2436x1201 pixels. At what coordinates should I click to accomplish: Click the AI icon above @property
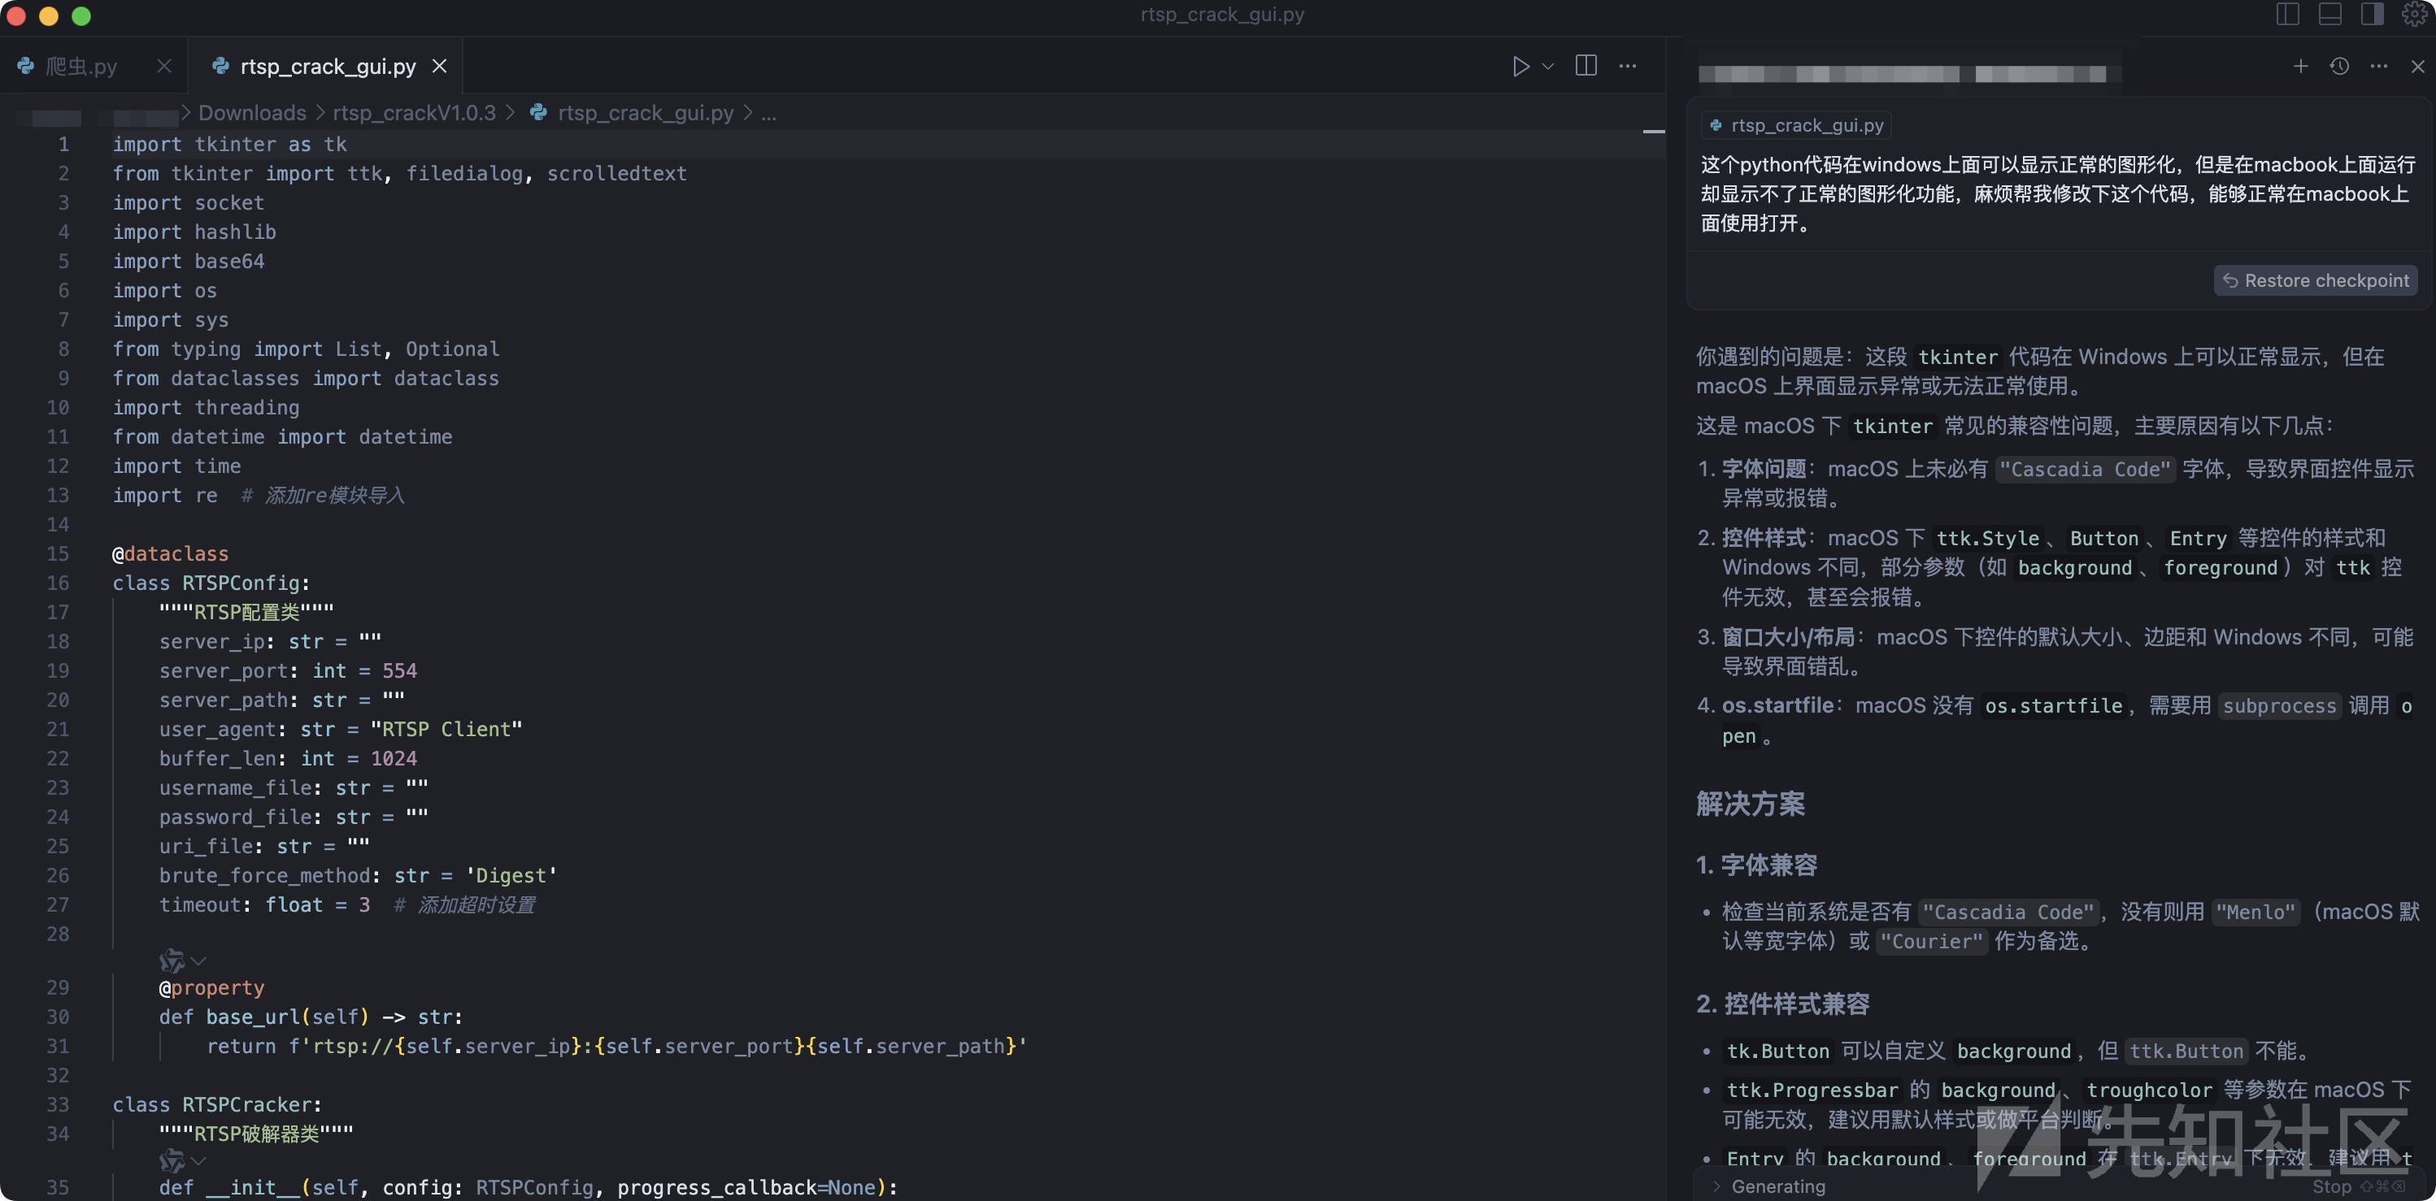coord(172,961)
